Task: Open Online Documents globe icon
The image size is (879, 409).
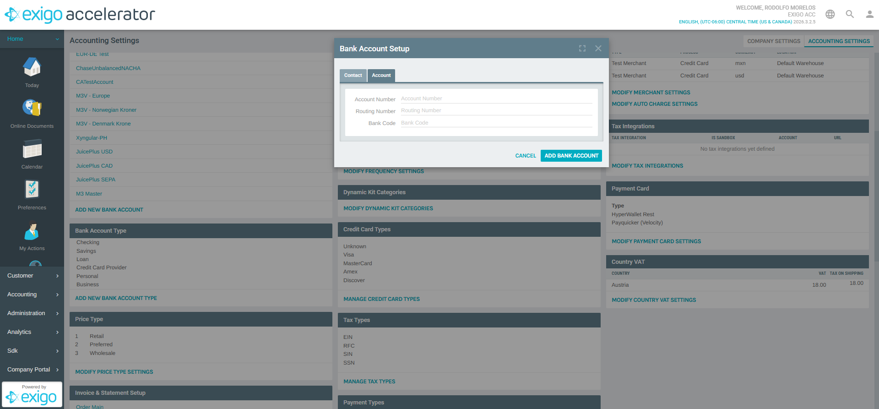Action: 32,108
